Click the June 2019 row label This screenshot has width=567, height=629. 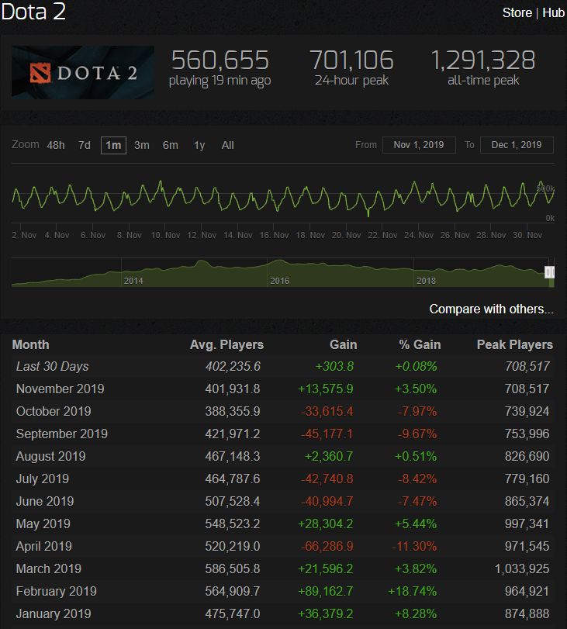point(45,501)
